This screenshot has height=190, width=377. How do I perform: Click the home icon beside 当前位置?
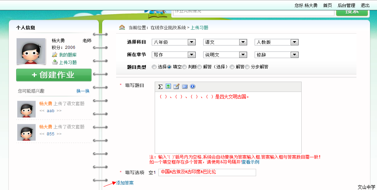point(122,28)
